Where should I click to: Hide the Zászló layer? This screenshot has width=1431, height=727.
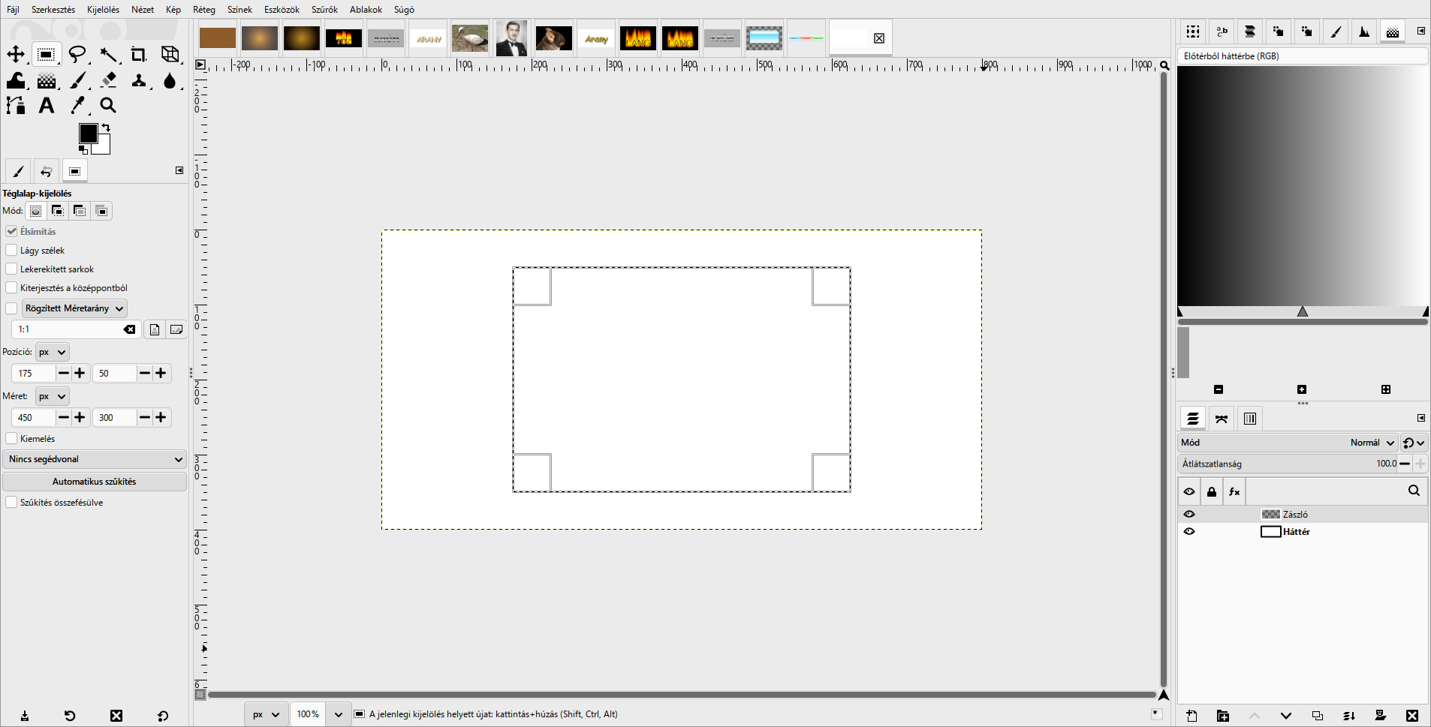(x=1189, y=514)
